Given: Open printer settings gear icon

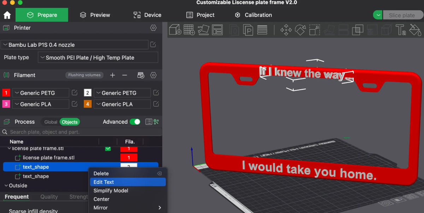Looking at the screenshot, I should pos(153,28).
